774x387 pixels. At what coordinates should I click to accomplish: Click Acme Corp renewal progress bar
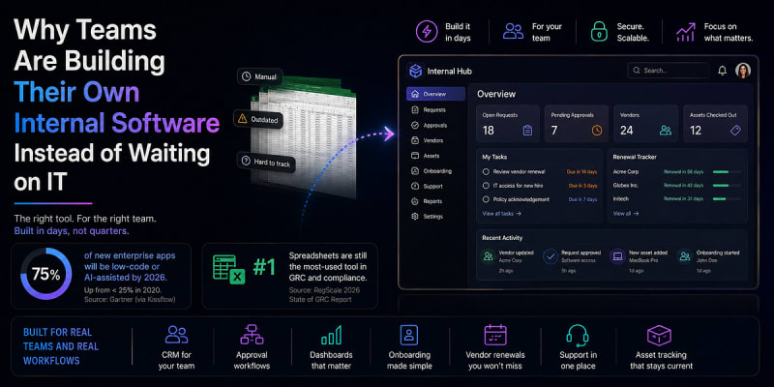tap(728, 172)
